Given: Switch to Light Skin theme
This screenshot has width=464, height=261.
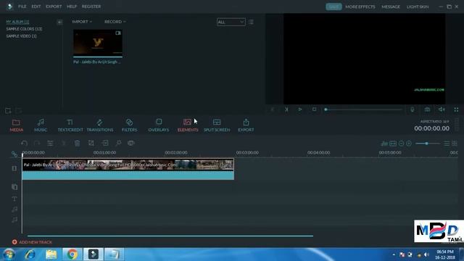Looking at the screenshot, I should tap(418, 7).
